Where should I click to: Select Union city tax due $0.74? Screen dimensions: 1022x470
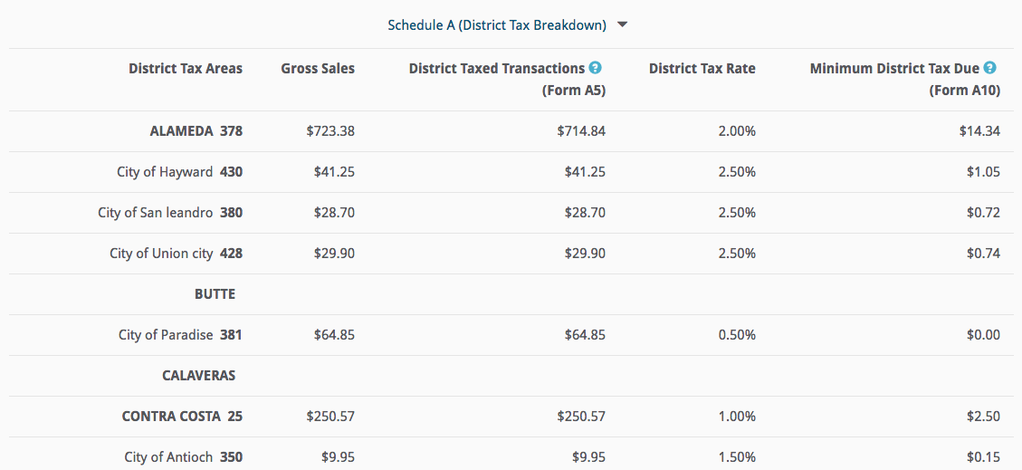(982, 253)
